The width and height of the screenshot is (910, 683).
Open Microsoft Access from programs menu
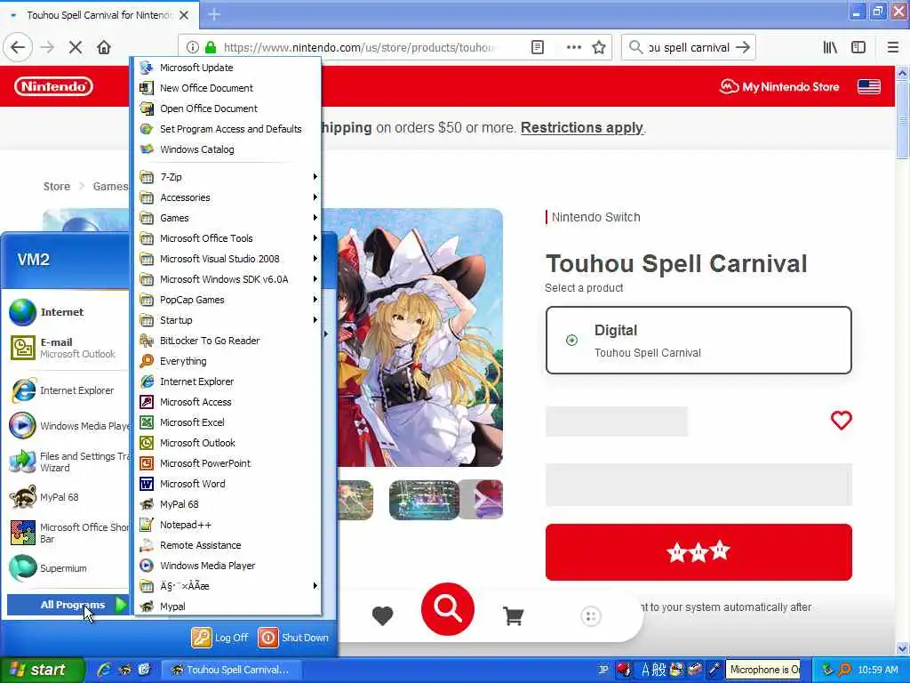(x=228, y=402)
